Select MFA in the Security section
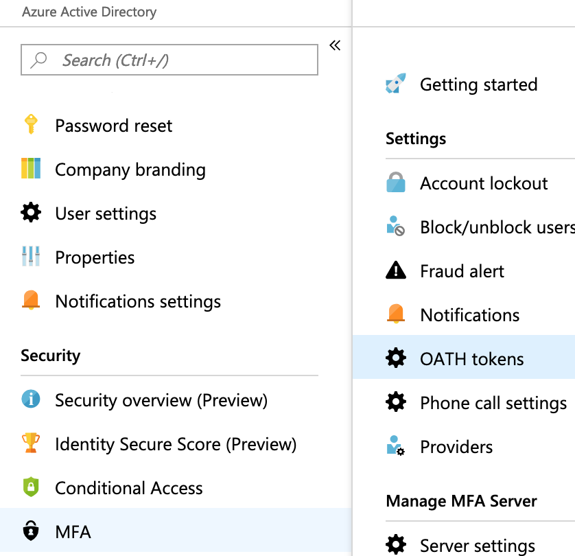 (x=176, y=530)
